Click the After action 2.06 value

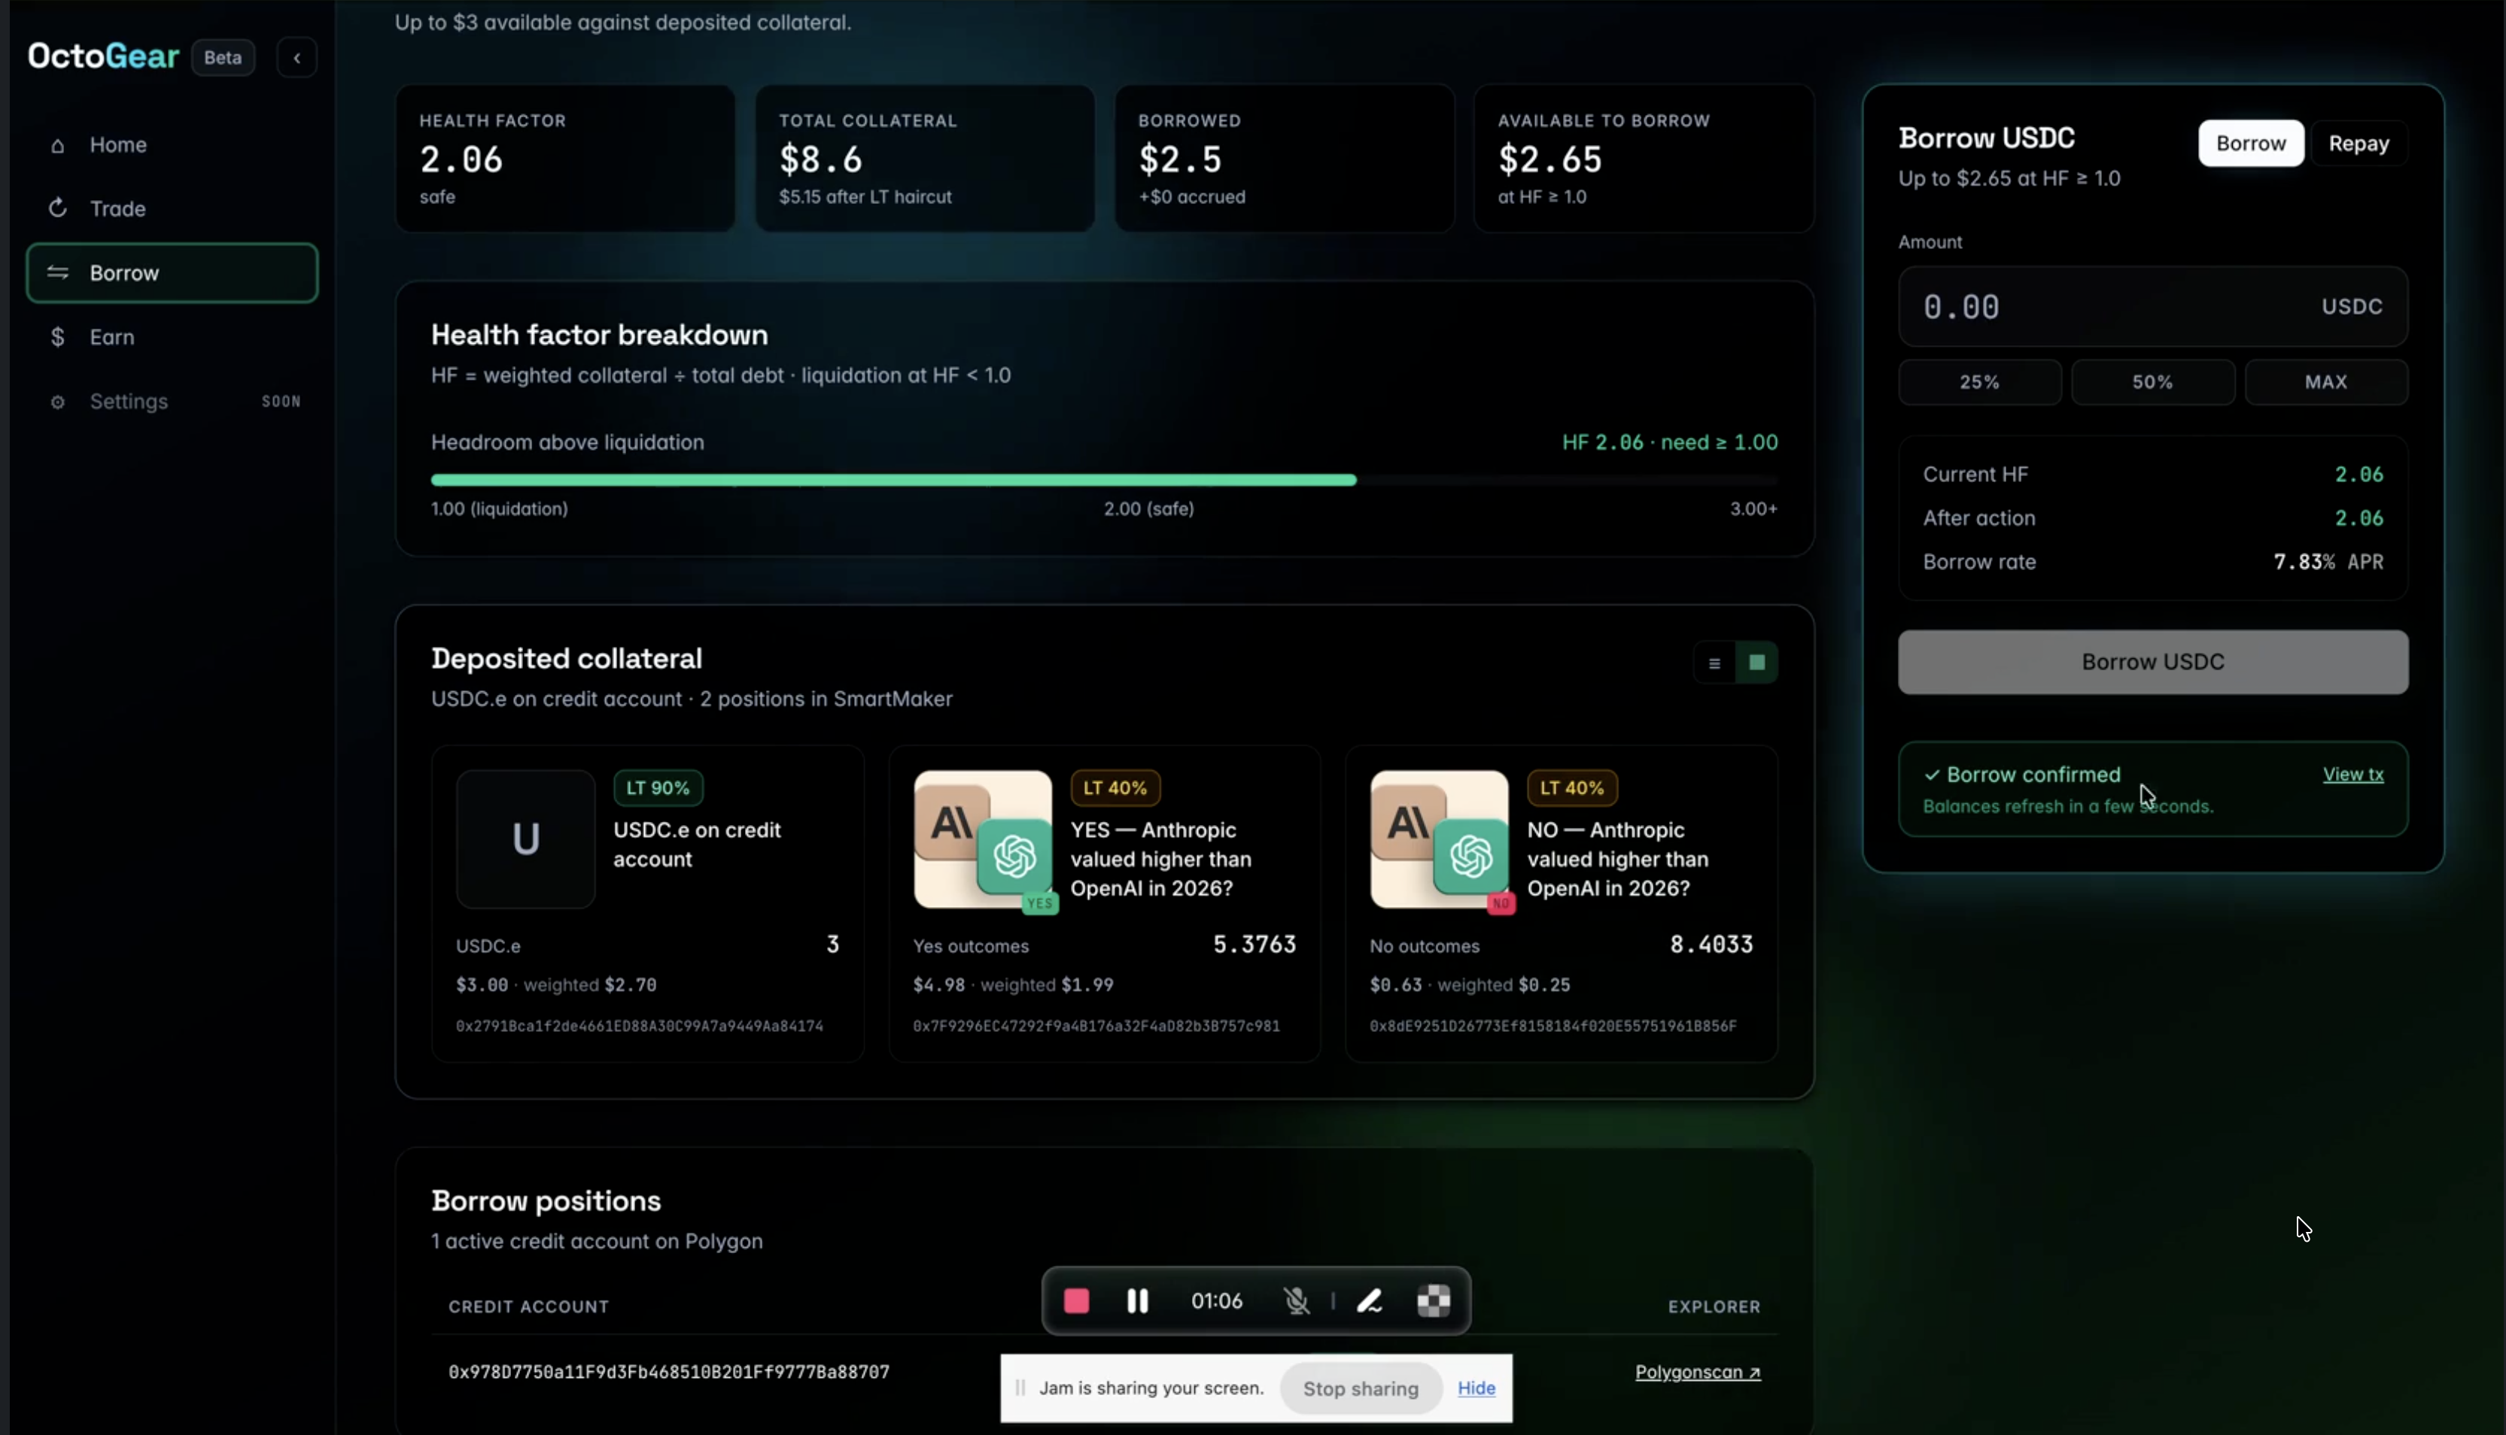(x=2358, y=518)
